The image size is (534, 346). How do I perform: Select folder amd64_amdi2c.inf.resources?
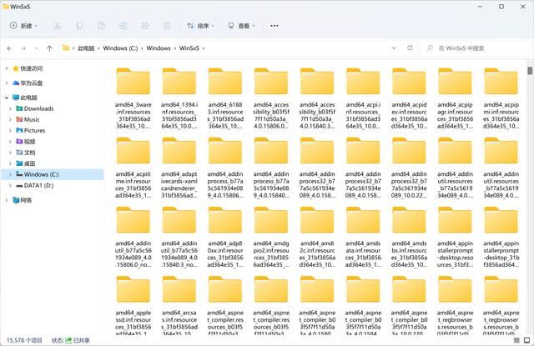coord(317,238)
